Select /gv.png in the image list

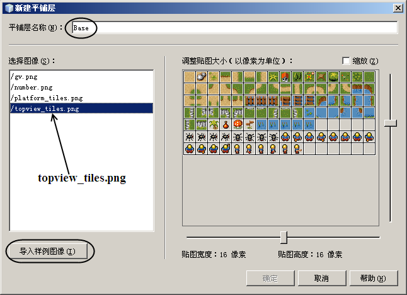pyautogui.click(x=81, y=77)
